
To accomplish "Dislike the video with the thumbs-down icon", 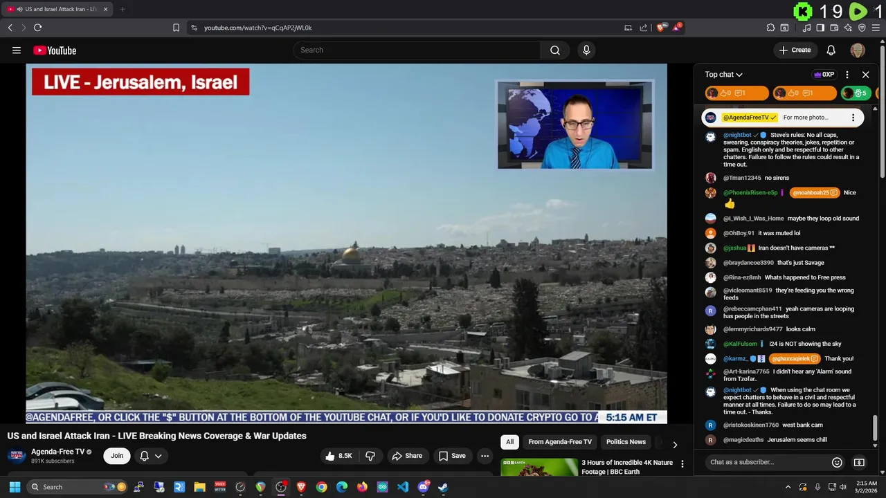I will click(x=370, y=456).
